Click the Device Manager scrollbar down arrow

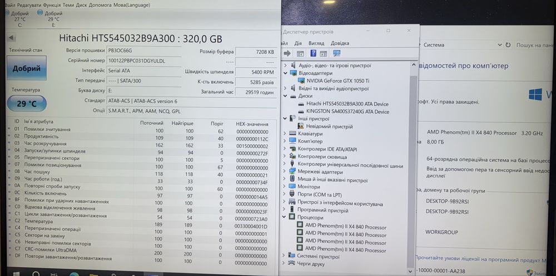pos(411,272)
